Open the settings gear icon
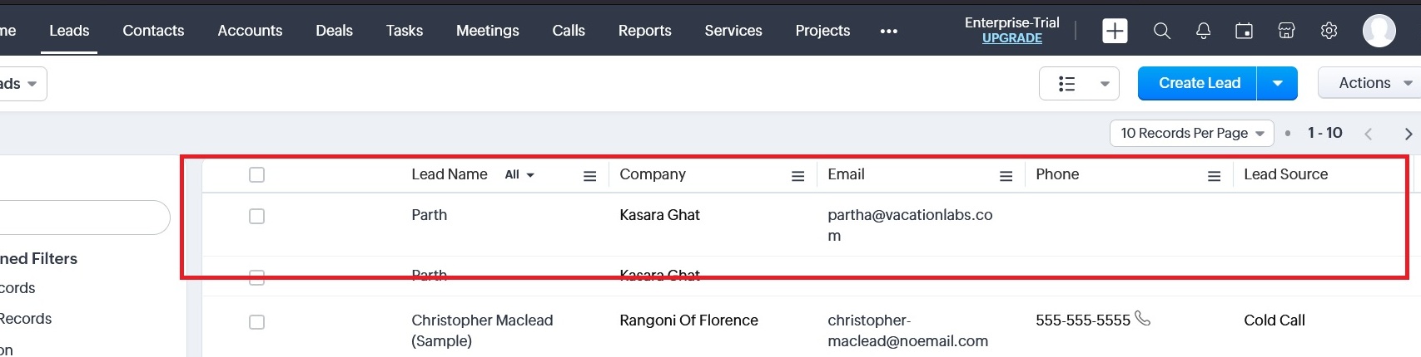The height and width of the screenshot is (357, 1421). tap(1329, 31)
